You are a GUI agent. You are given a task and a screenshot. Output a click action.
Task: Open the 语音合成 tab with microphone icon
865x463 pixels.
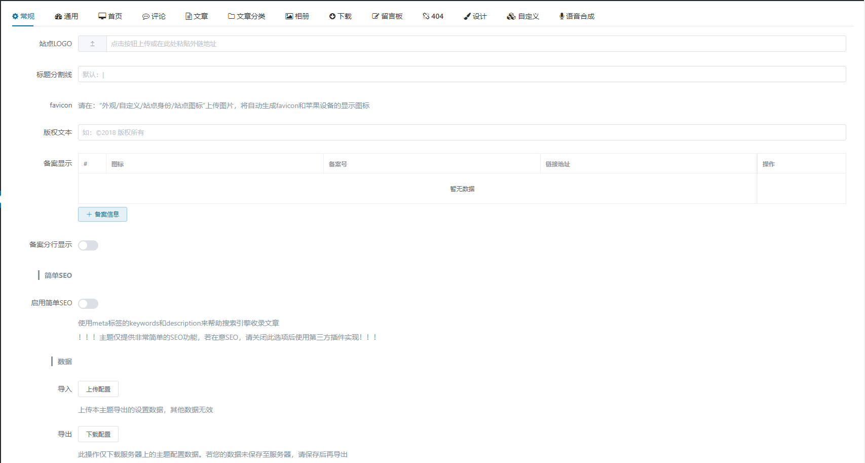[577, 16]
